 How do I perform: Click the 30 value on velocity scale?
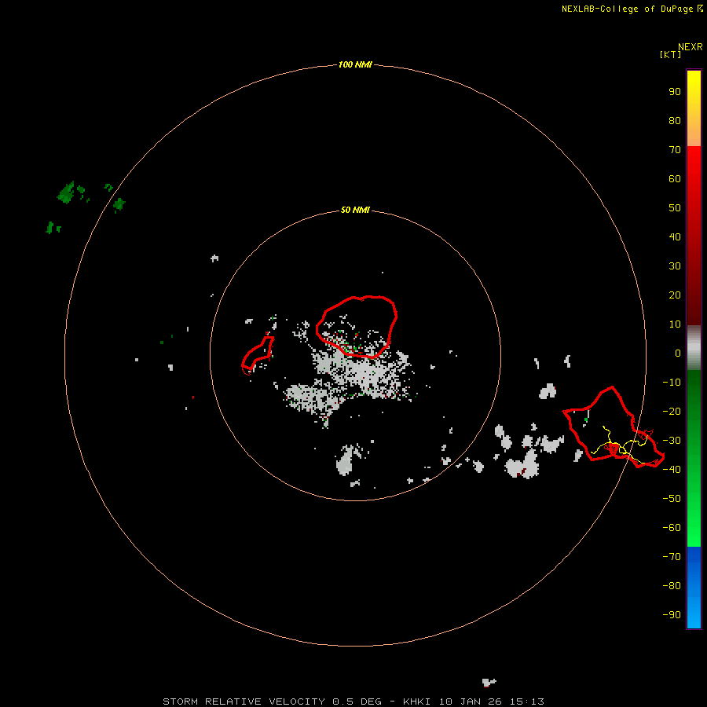coord(675,266)
